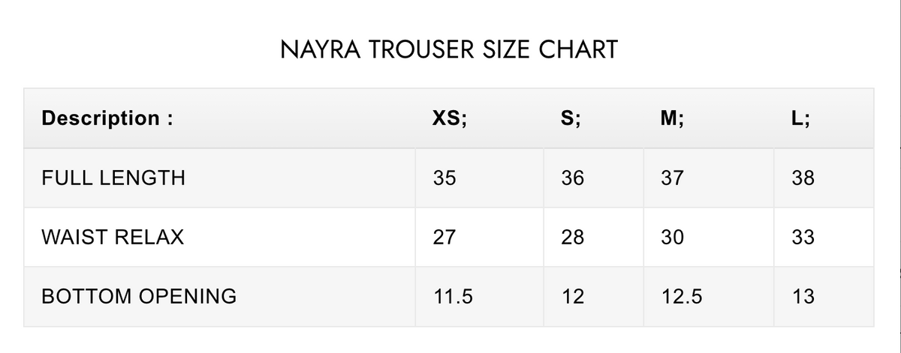Select the XS size column header
The width and height of the screenshot is (901, 353).
pyautogui.click(x=450, y=118)
